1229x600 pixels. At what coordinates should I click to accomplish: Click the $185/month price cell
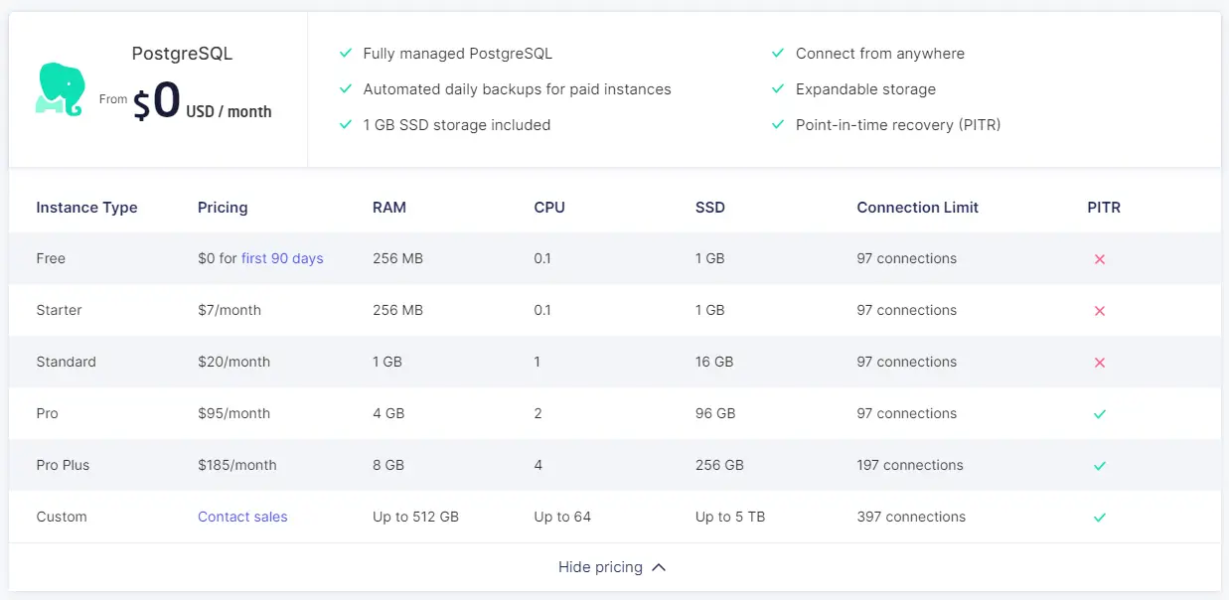coord(237,465)
